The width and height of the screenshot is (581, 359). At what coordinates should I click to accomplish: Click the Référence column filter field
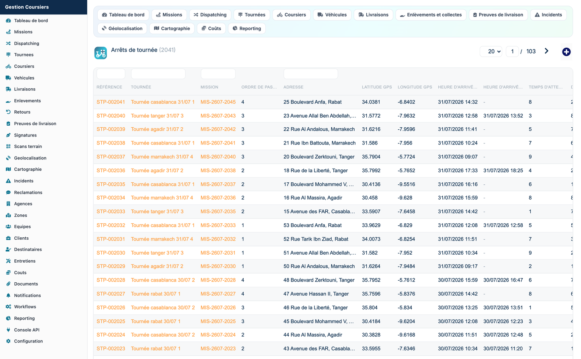[x=111, y=74]
